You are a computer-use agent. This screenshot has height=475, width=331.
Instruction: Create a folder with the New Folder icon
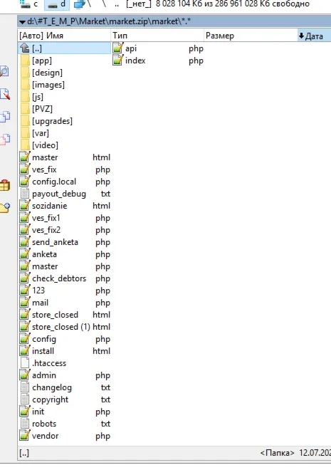click(4, 208)
